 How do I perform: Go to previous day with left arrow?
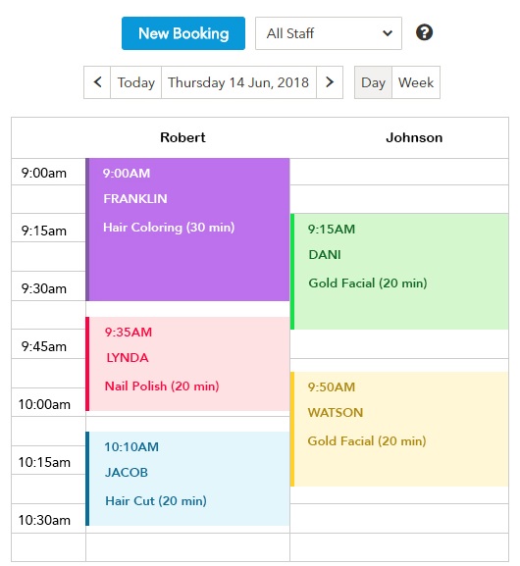(x=97, y=82)
